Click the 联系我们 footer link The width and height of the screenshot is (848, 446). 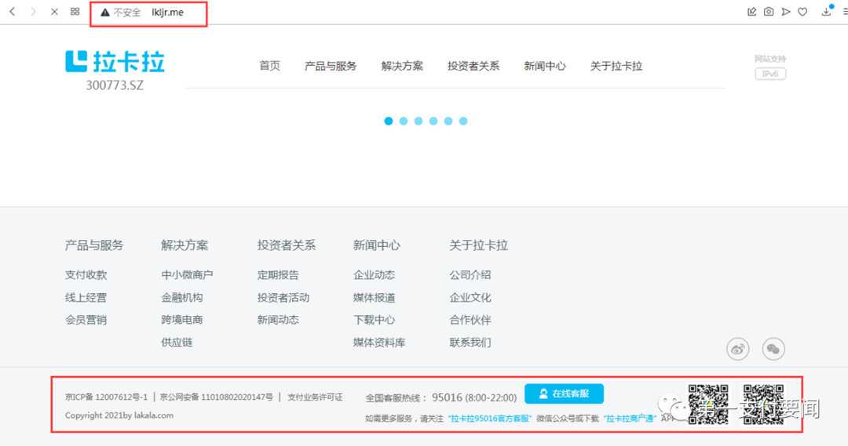coord(470,343)
